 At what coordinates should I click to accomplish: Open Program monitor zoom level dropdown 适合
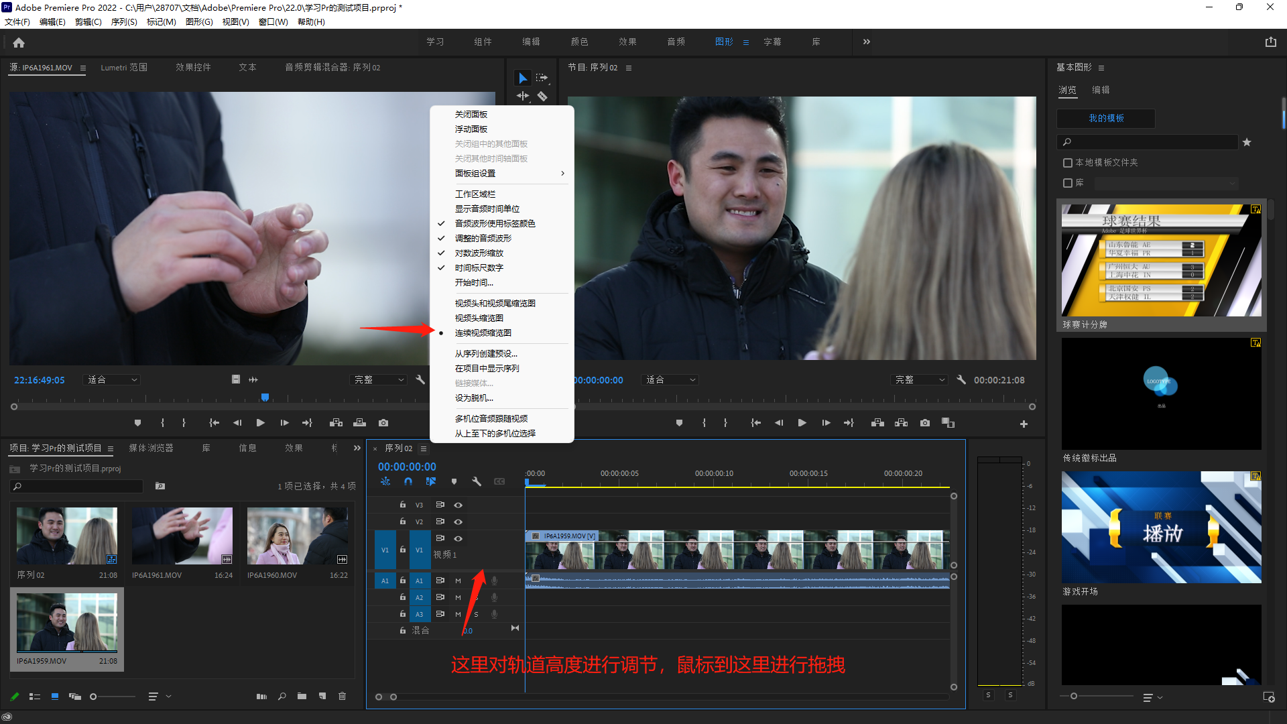pyautogui.click(x=670, y=379)
